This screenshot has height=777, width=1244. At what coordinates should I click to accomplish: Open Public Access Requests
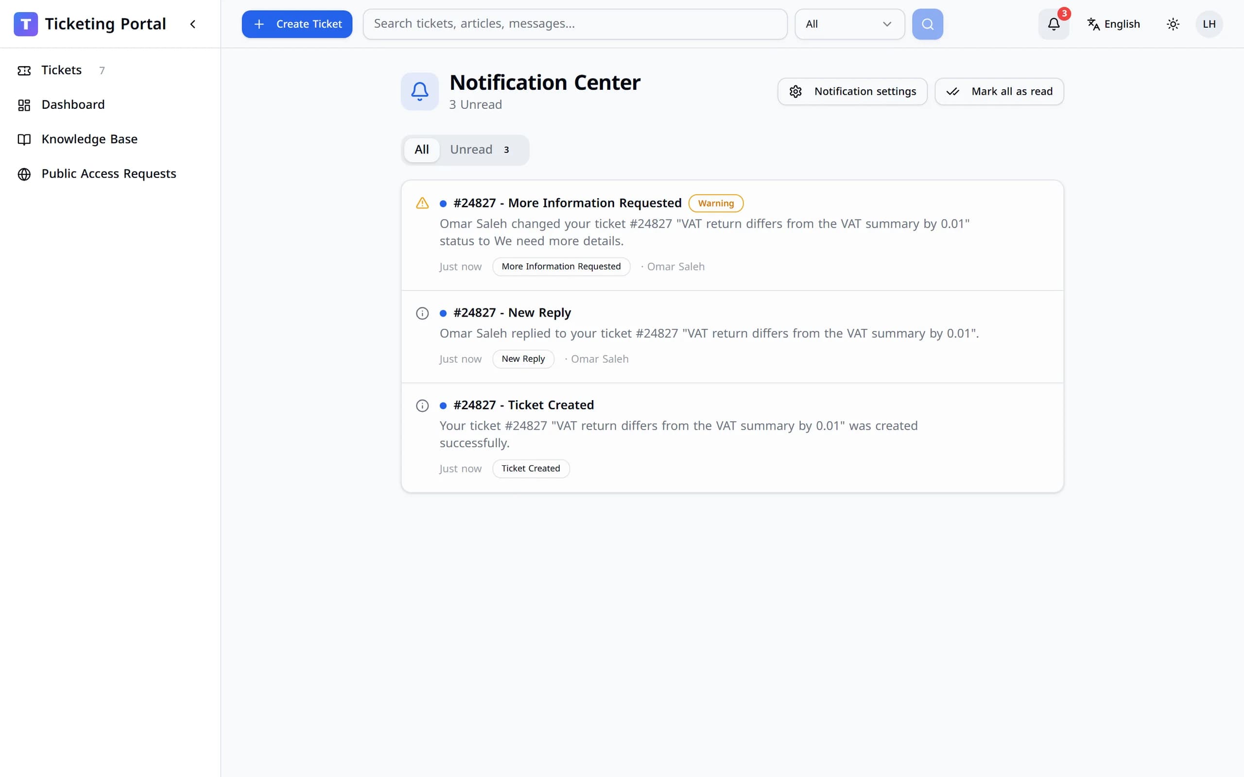pos(110,174)
